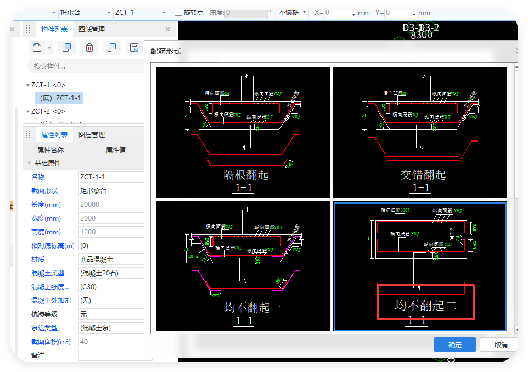Click the 高度(mm) value 1200
This screenshot has height=372, width=528.
[x=111, y=232]
